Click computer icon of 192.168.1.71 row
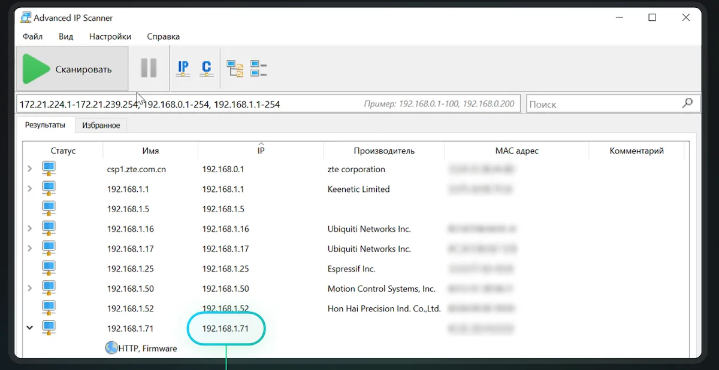The height and width of the screenshot is (370, 719). tap(49, 328)
